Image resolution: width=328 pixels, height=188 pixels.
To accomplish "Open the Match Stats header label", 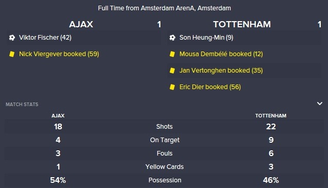I will (x=22, y=105).
